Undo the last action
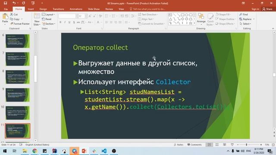Viewport: 276px width, 155px height. (14, 3)
